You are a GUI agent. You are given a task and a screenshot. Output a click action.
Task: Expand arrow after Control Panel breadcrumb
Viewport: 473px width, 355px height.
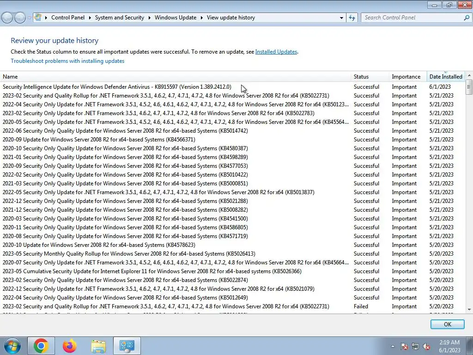tap(90, 18)
